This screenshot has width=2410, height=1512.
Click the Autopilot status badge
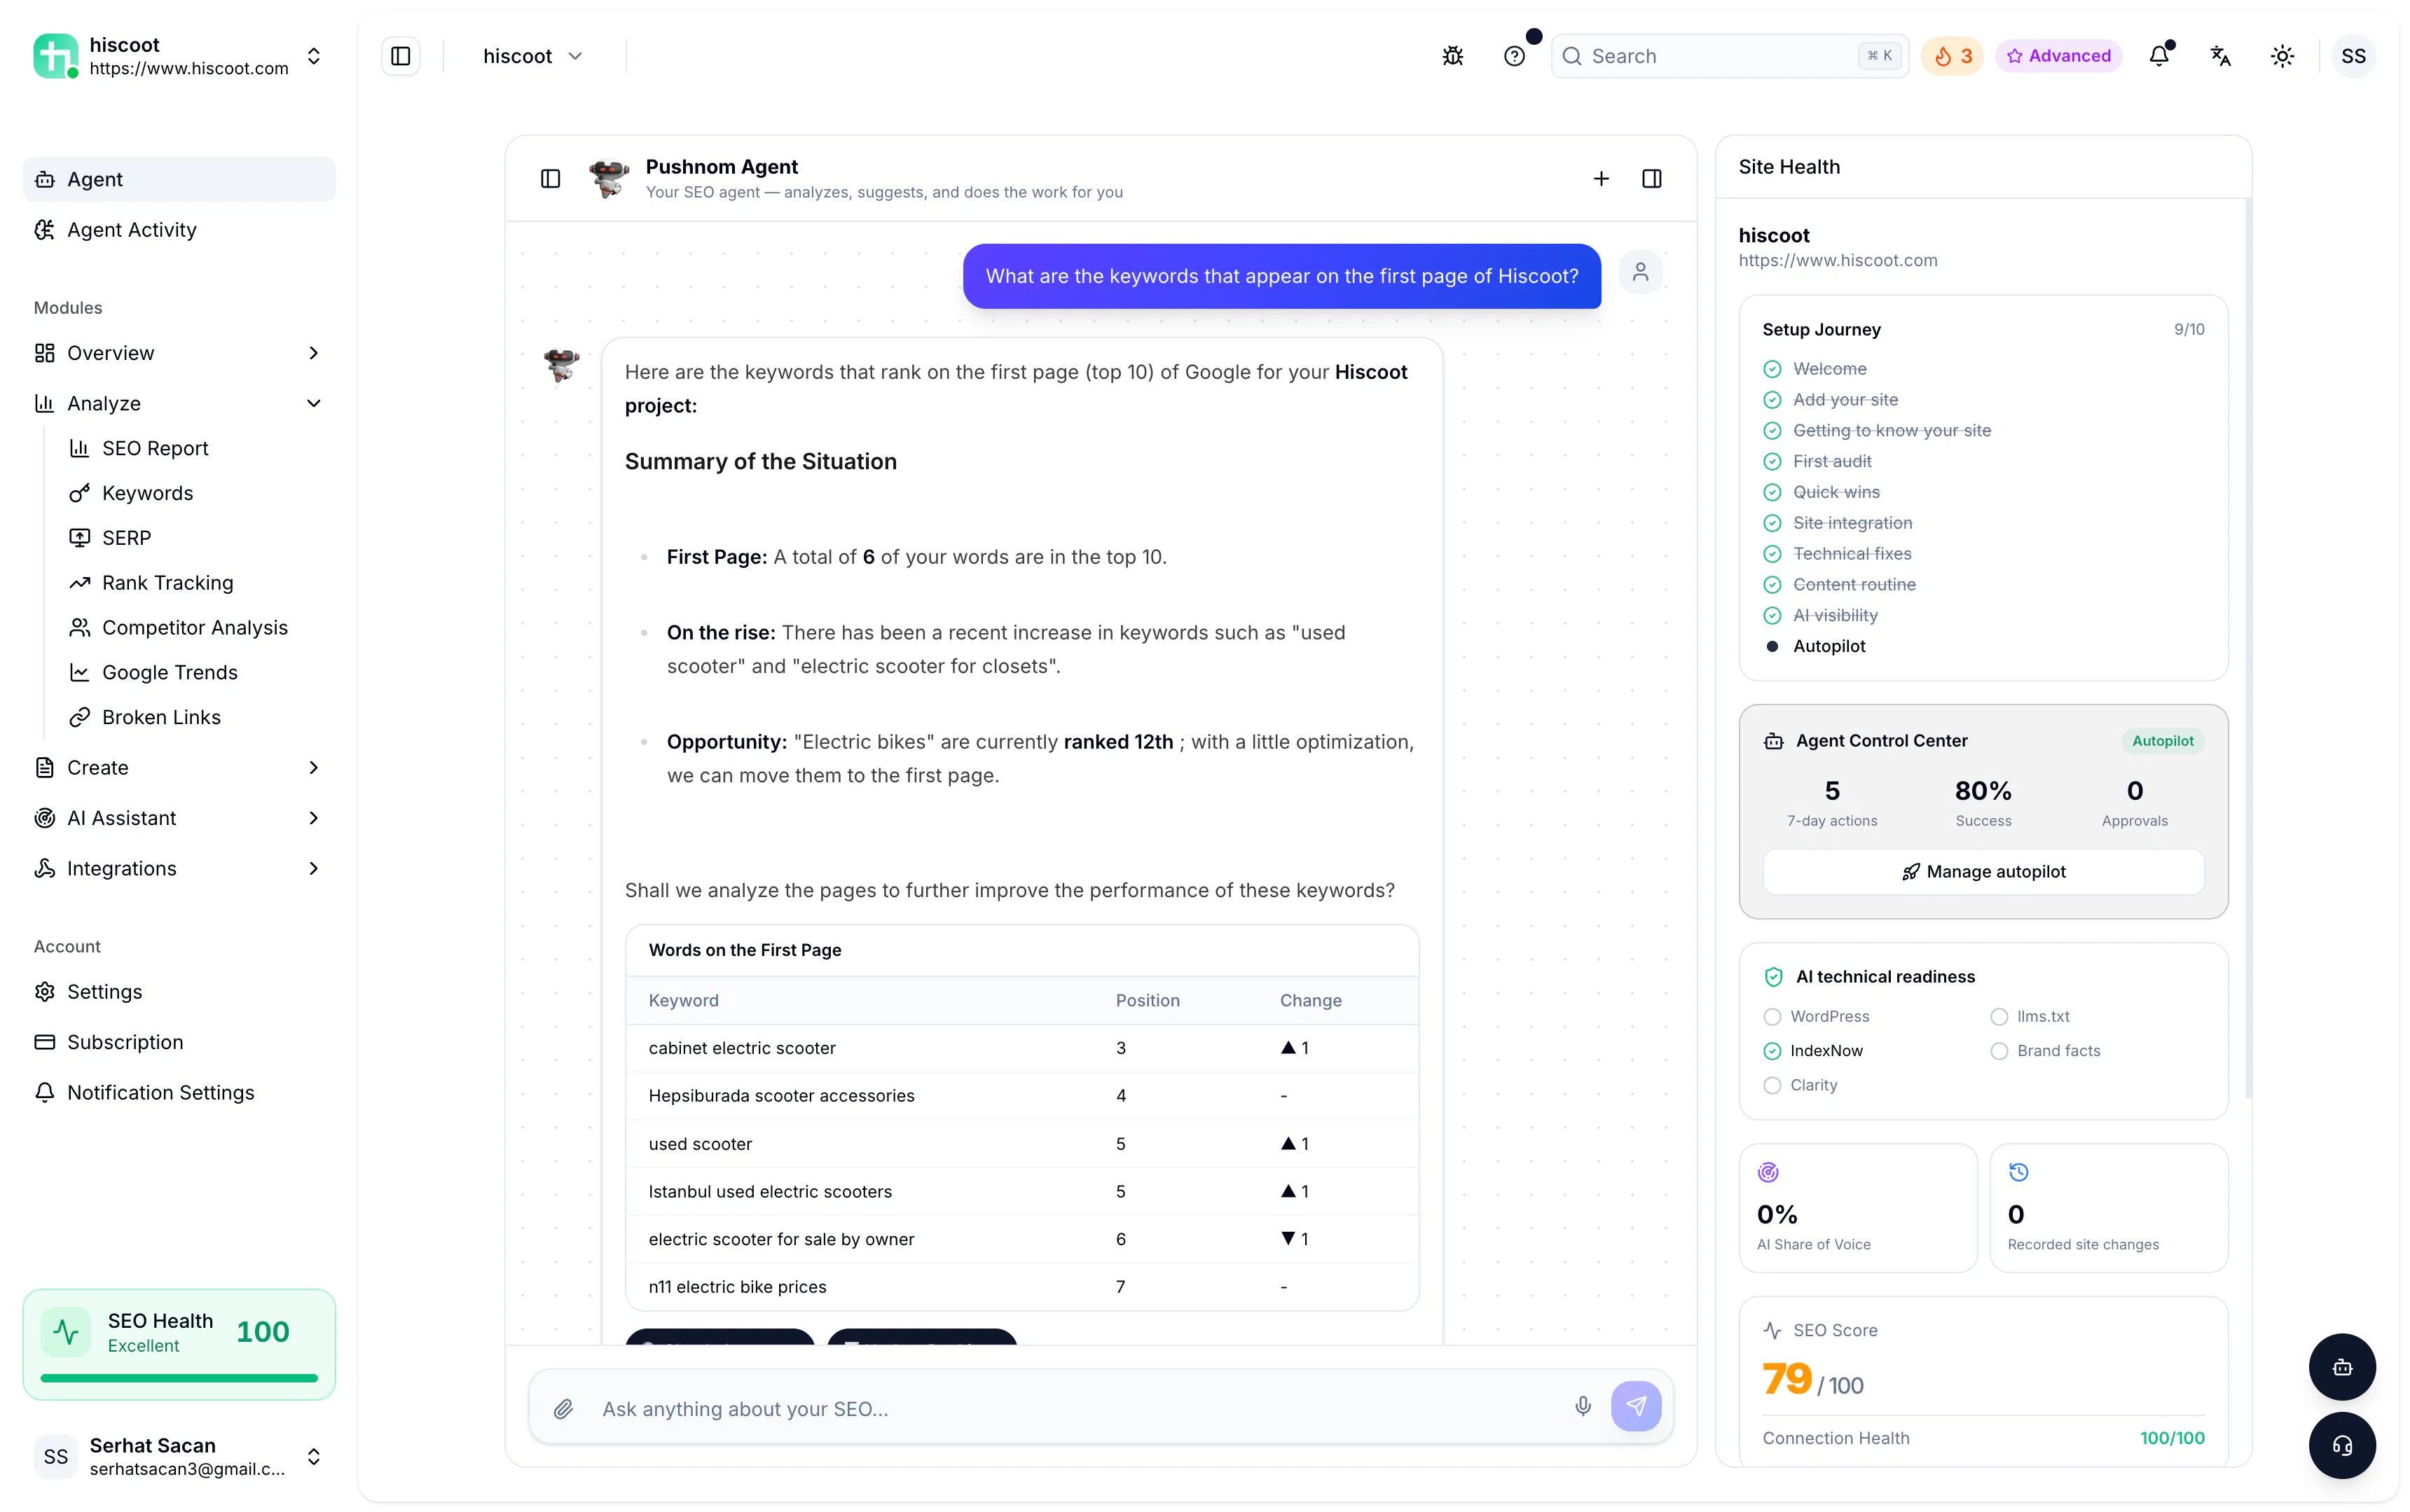pos(2162,741)
